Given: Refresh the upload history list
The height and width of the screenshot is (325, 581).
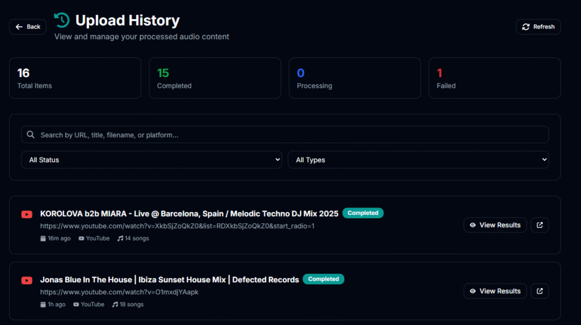Looking at the screenshot, I should click(538, 27).
